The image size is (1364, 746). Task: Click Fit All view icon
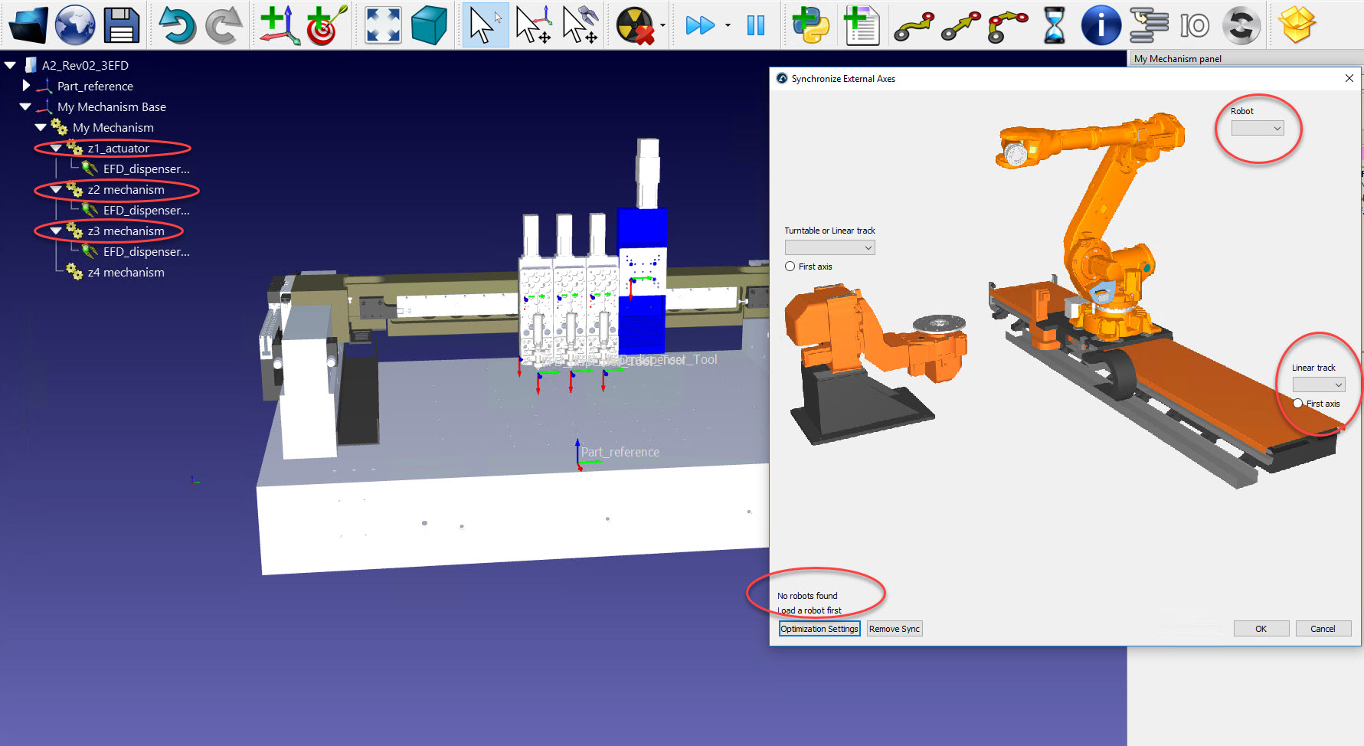[383, 25]
